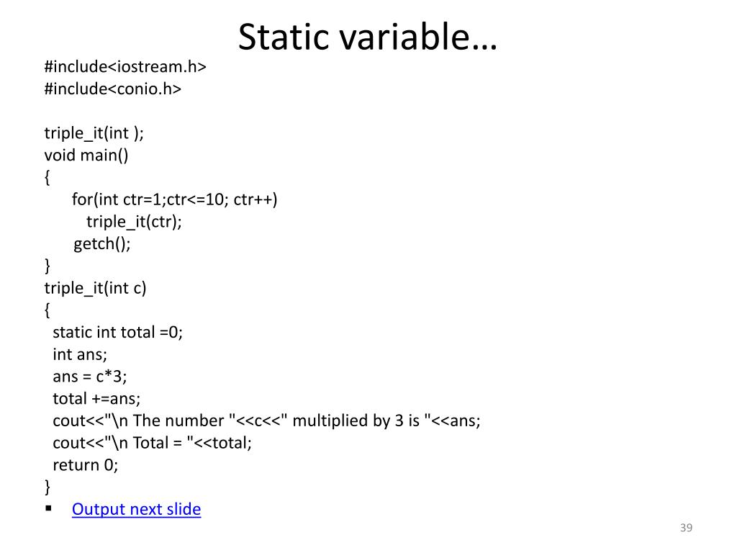This screenshot has height=553, width=737.
Task: Select the '#include<iostream.h>' line
Action: click(x=125, y=67)
